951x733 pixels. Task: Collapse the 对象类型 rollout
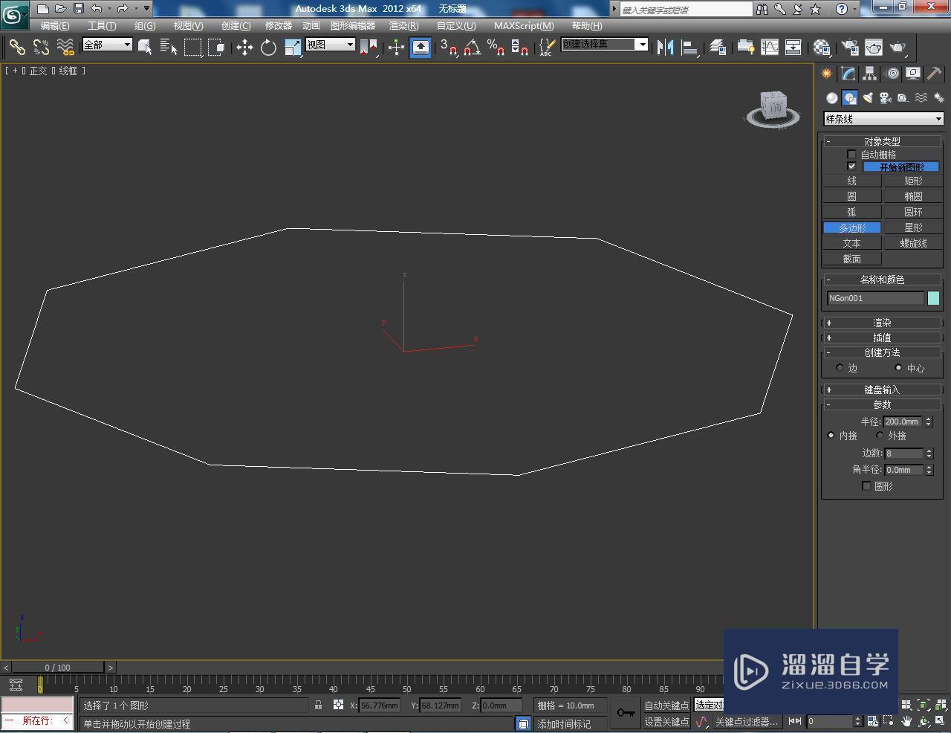(882, 141)
